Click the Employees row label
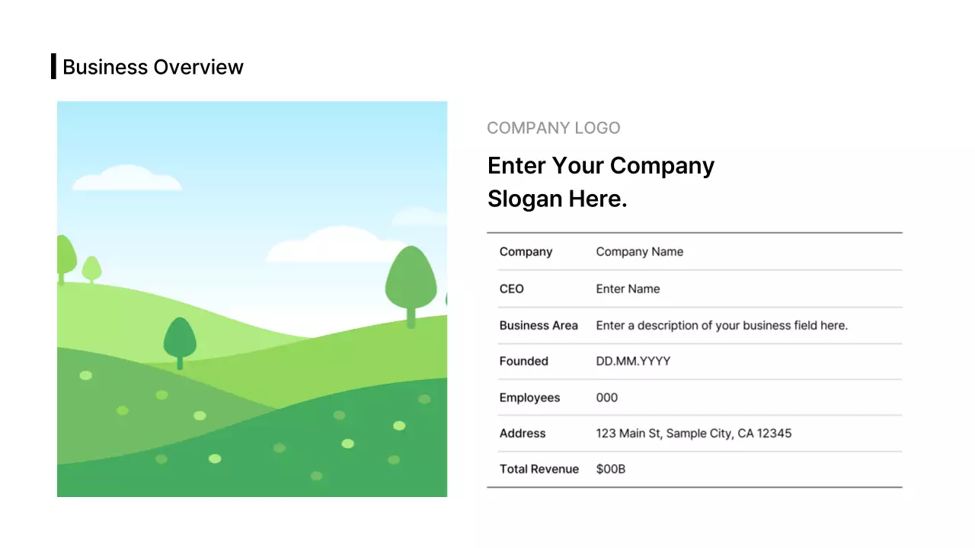The height and width of the screenshot is (548, 975). point(529,398)
